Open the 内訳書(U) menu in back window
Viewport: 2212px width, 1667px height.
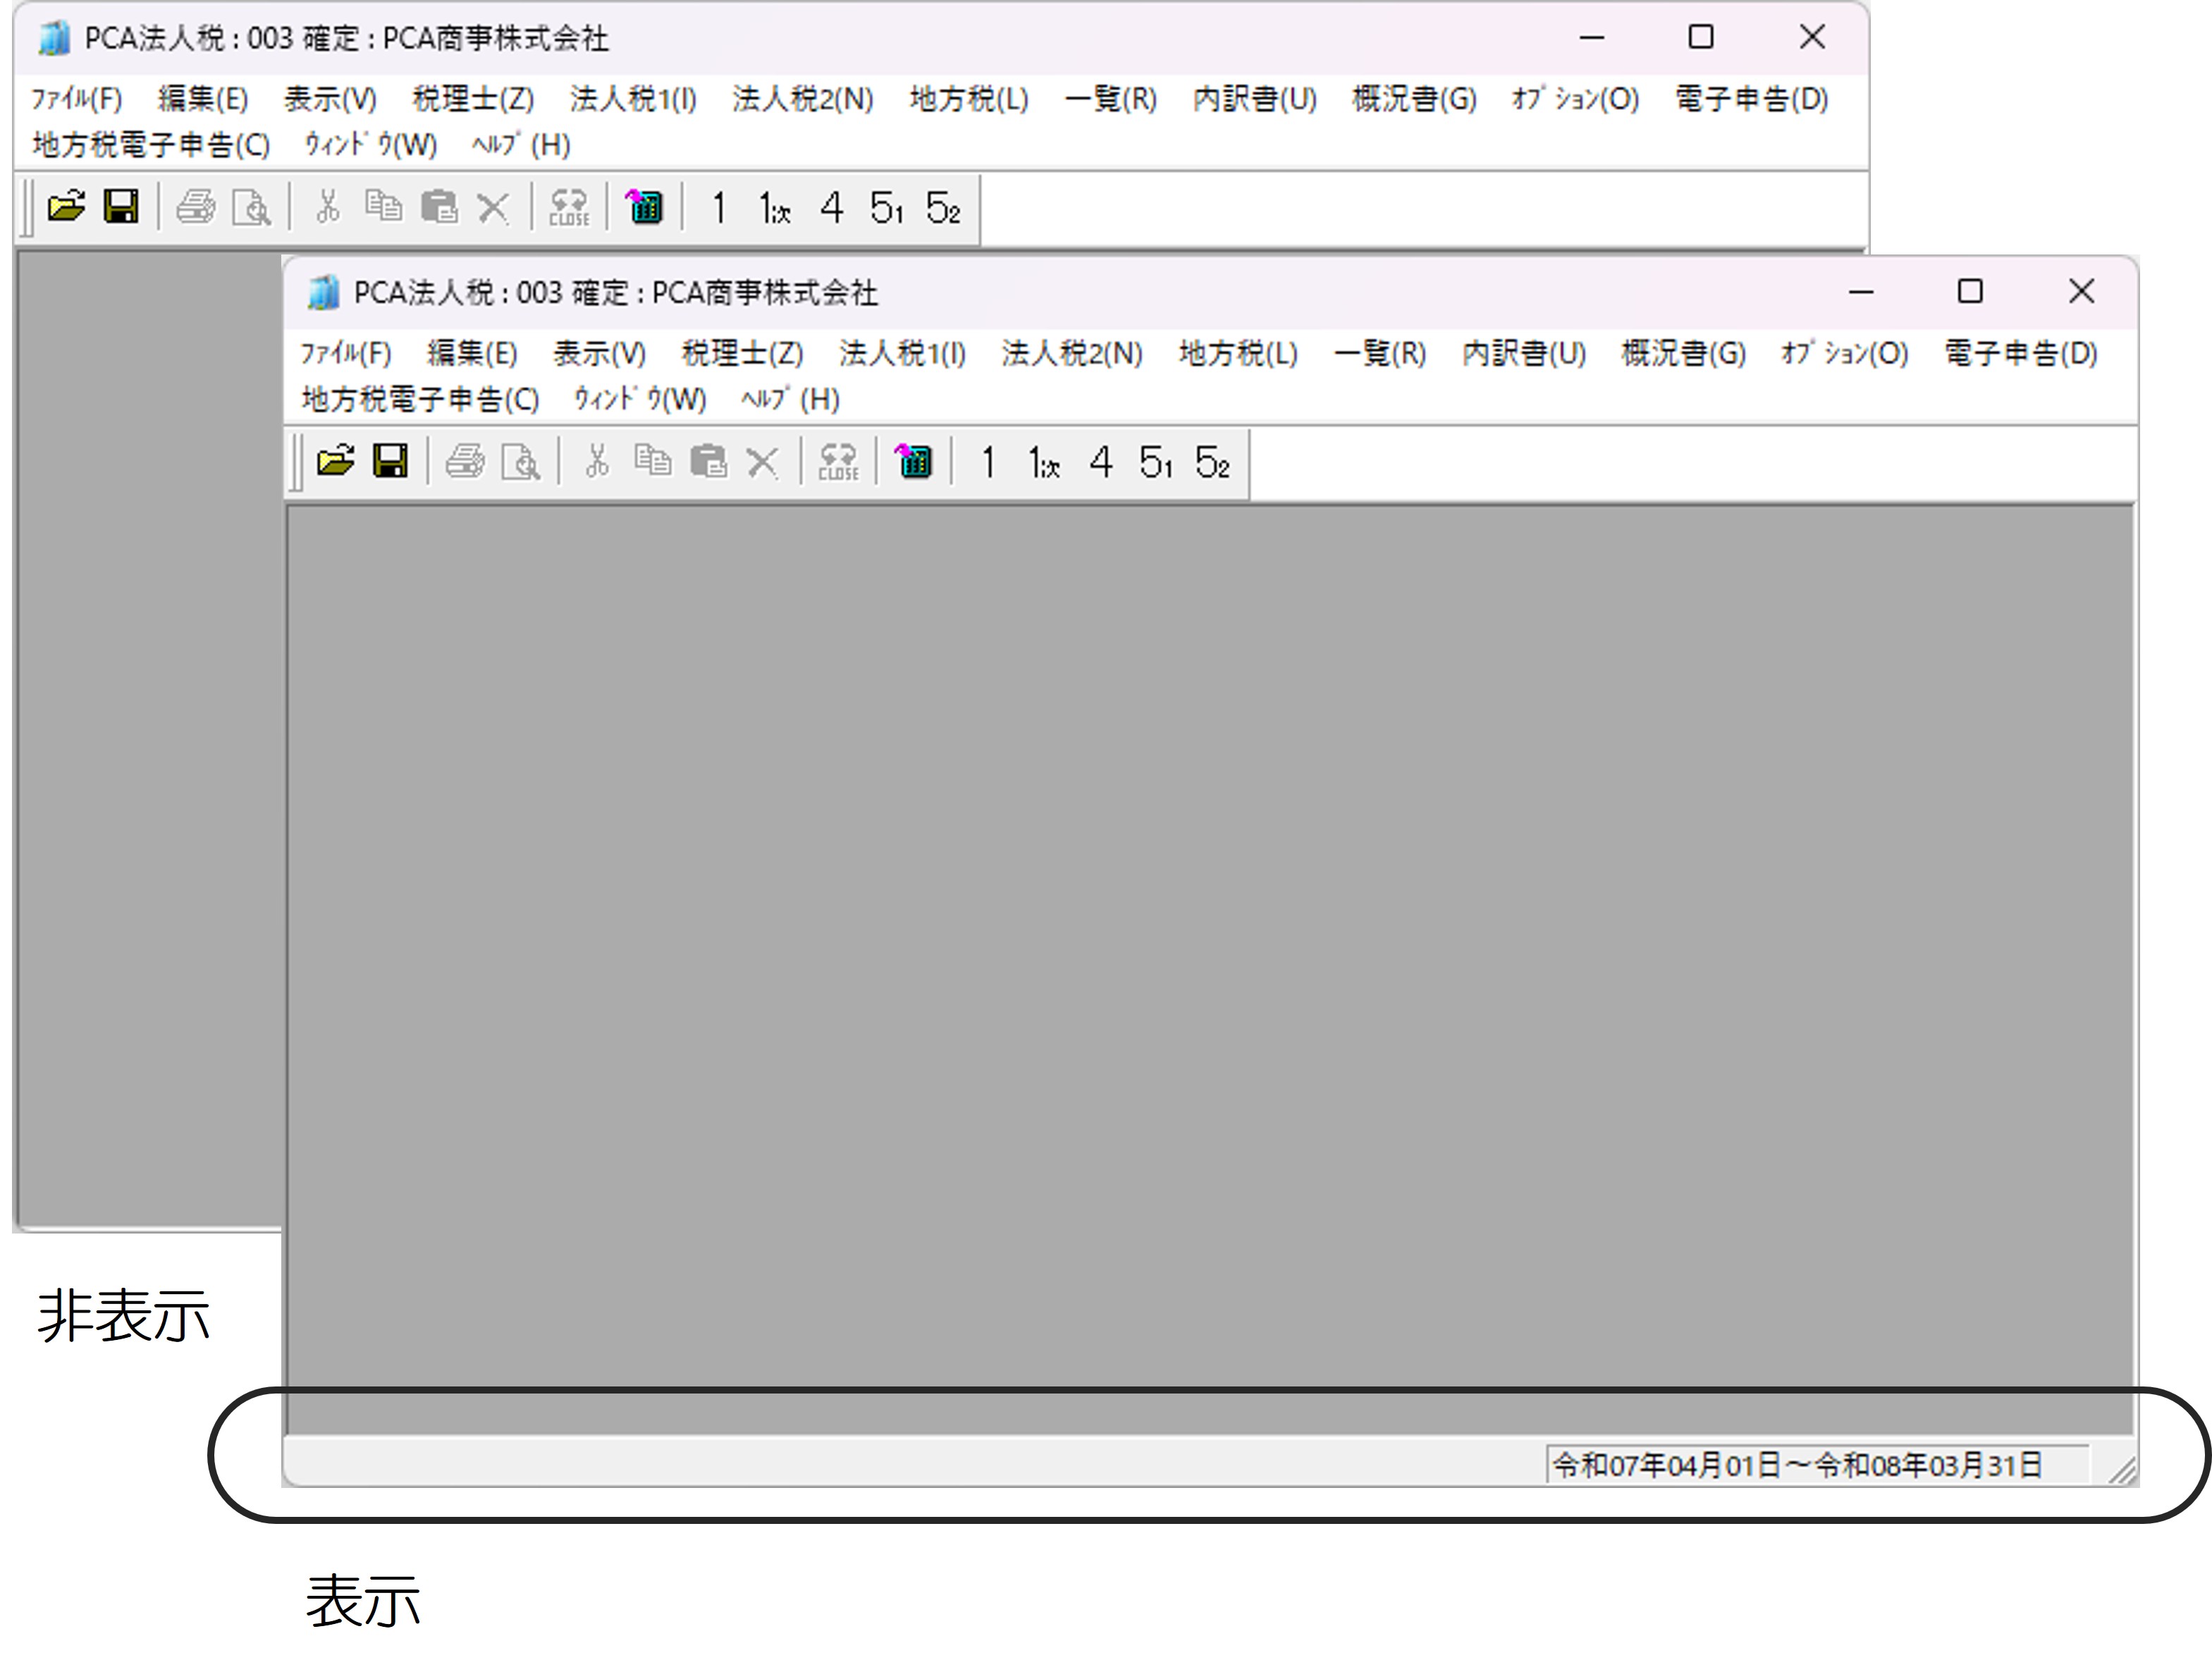click(x=1254, y=99)
